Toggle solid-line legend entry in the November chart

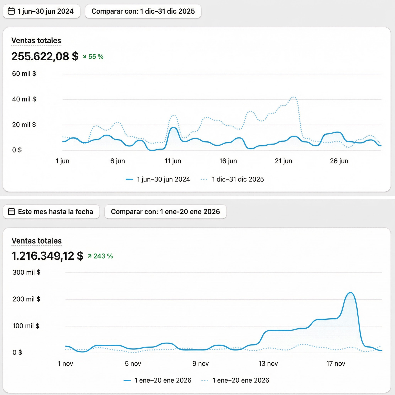pyautogui.click(x=157, y=380)
